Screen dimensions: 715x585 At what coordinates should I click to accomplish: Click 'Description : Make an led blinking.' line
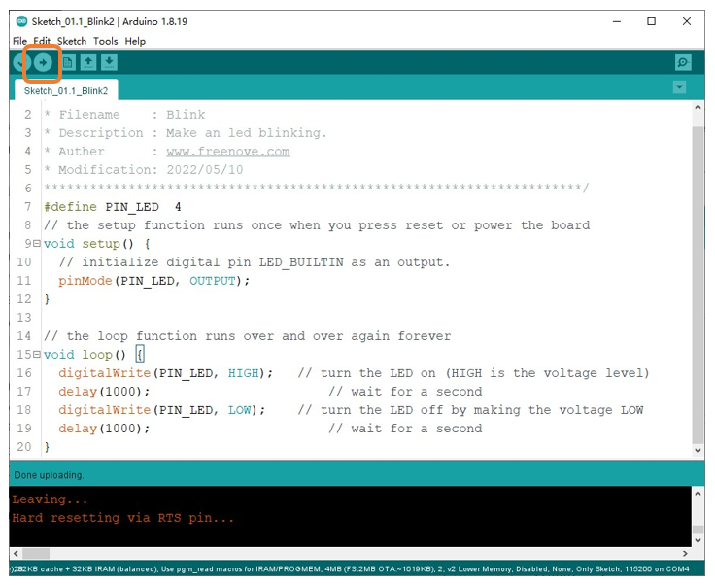186,133
